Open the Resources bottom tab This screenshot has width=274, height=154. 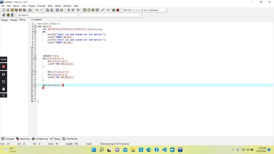pyautogui.click(x=23, y=139)
